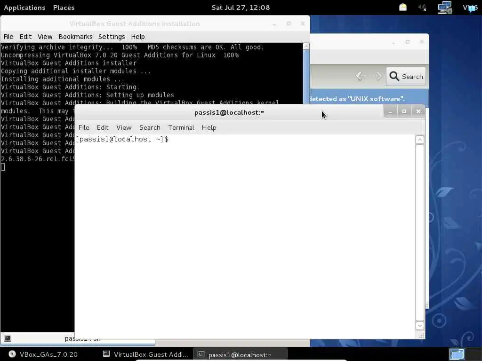Screen dimensions: 482x361
Task: Open Search menu in passis1@localhost terminal
Action: click(x=150, y=127)
